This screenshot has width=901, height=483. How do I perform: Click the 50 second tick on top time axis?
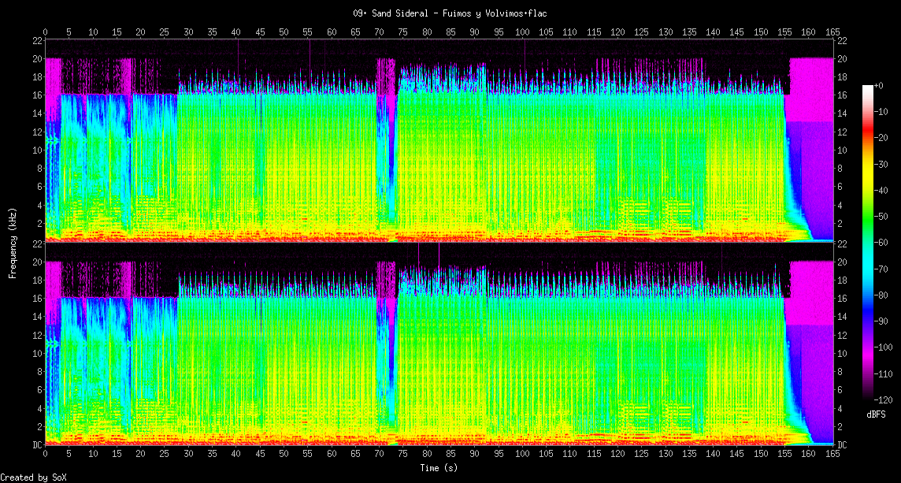point(284,32)
